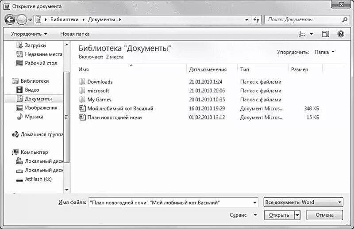The width and height of the screenshot is (354, 229).
Task: Close the Открытие документа dialog
Action: (341, 4)
